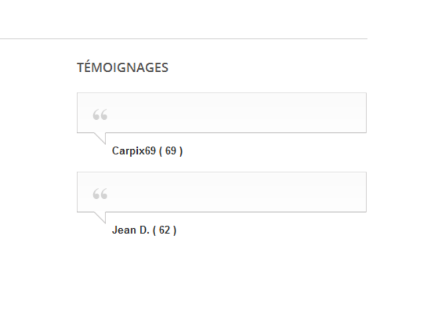Click the speech bubble tail above Carpix69

pos(101,137)
